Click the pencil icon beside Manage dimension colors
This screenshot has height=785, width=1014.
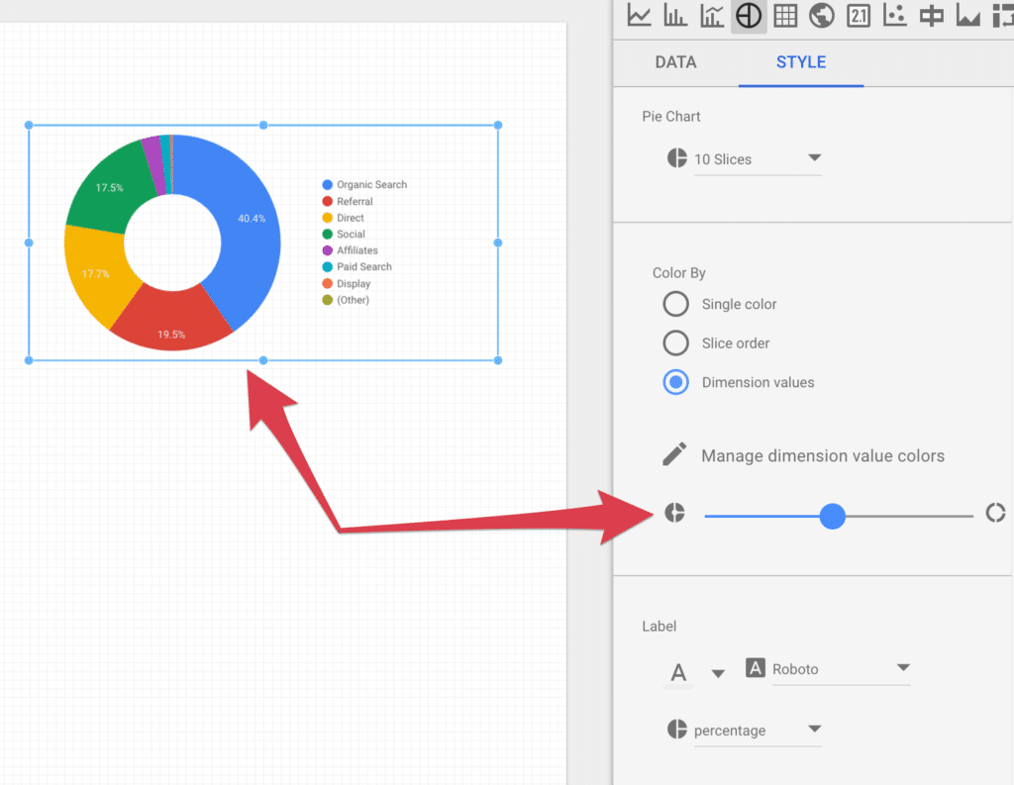pyautogui.click(x=674, y=454)
